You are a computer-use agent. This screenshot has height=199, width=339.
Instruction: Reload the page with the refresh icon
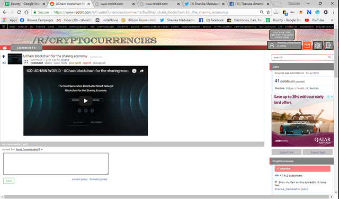click(19, 12)
